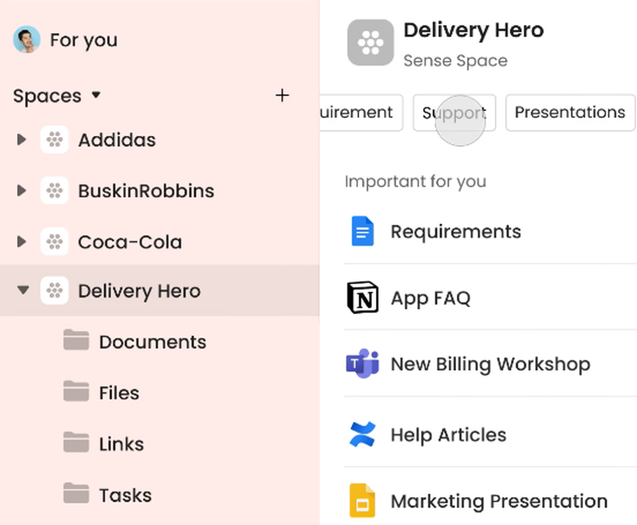Expand the Coca-Cola space arrow
Screen dimensions: 637x525
point(22,241)
